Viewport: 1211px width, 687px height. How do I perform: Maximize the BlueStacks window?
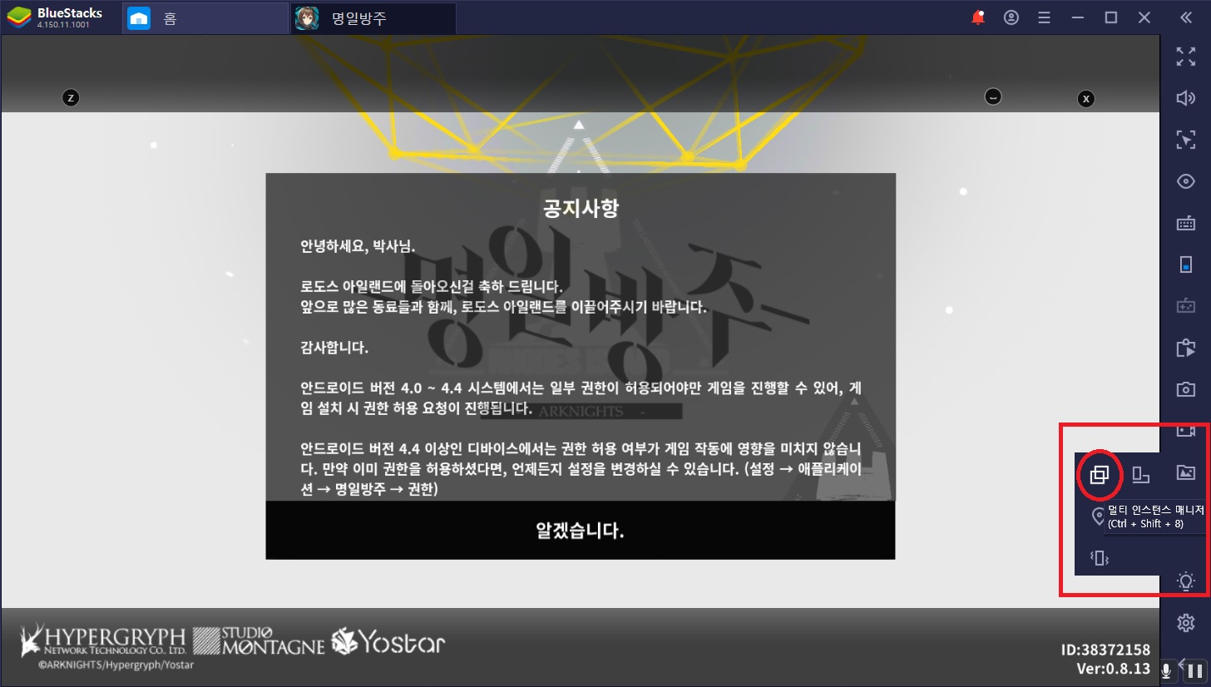[x=1110, y=17]
